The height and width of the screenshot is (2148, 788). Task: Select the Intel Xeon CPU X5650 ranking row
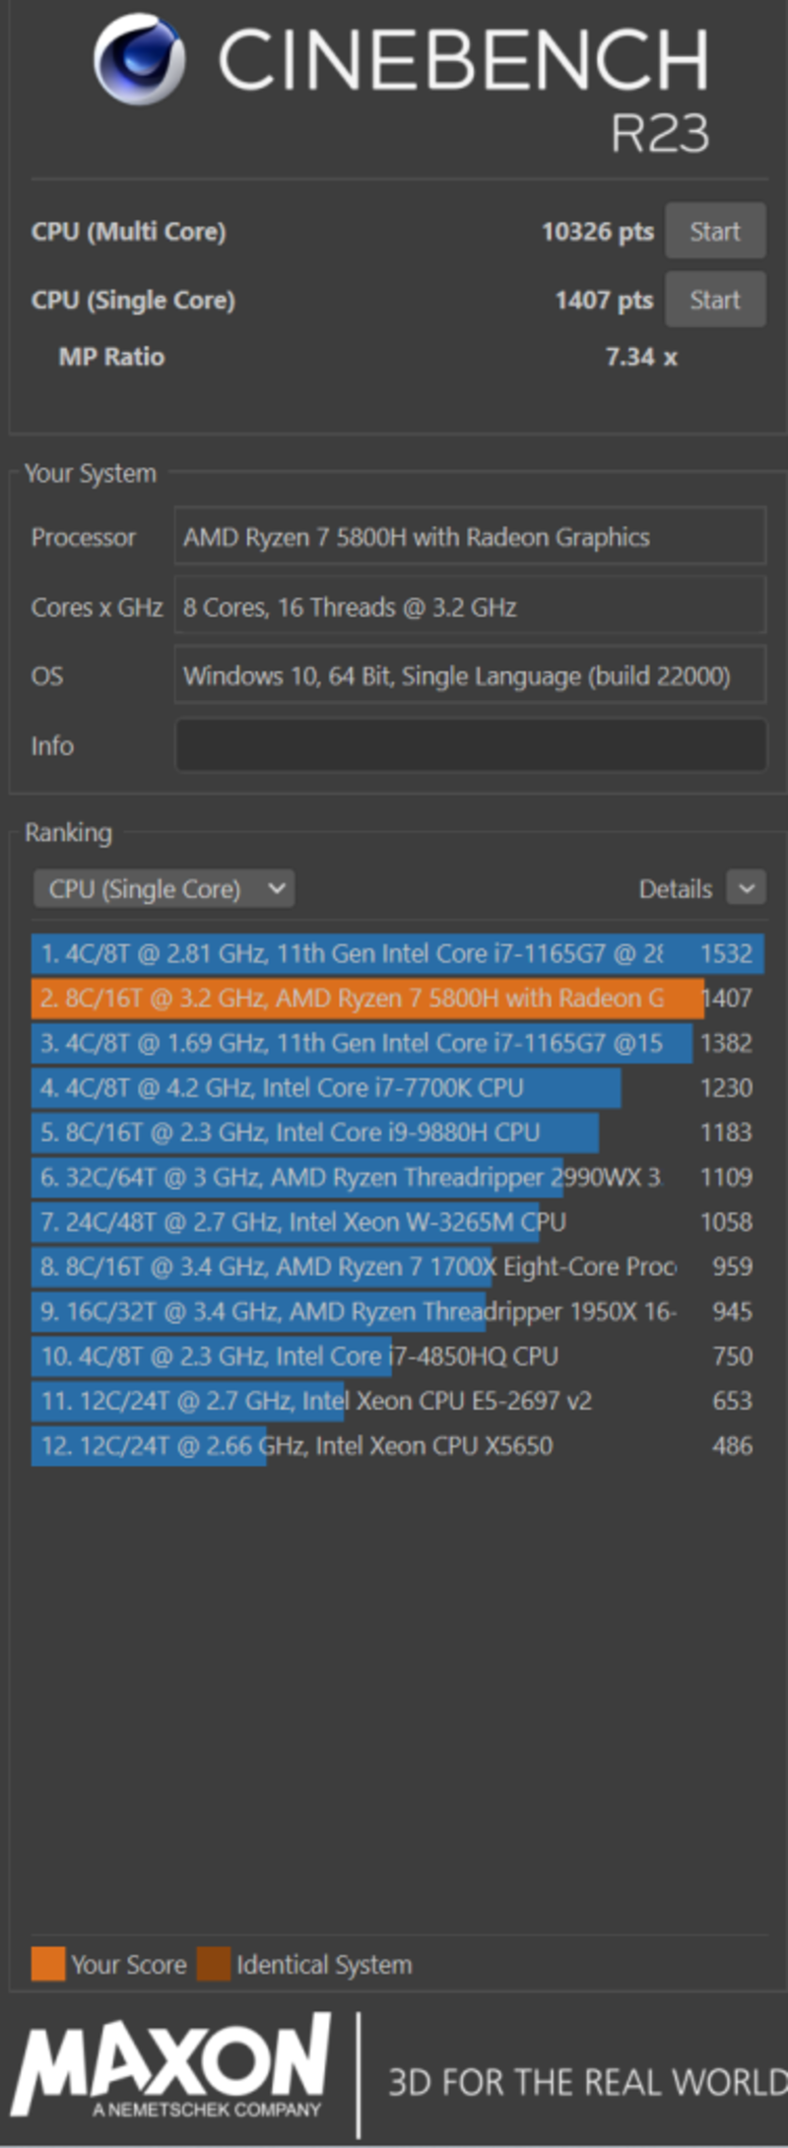pyautogui.click(x=397, y=1445)
